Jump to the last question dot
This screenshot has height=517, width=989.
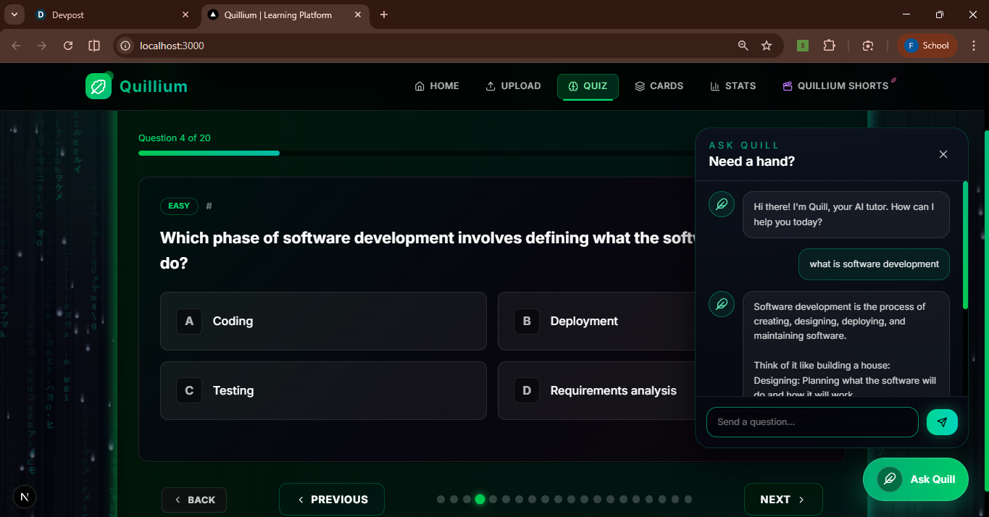pos(688,499)
